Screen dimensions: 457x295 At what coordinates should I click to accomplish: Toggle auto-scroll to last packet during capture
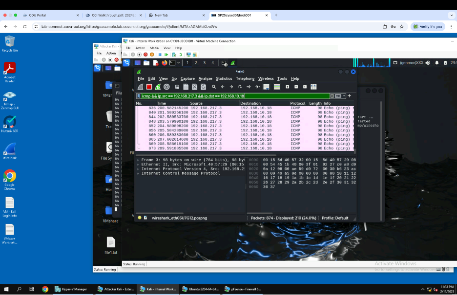266,87
